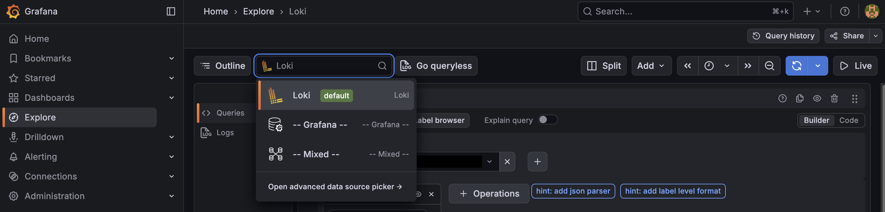Image resolution: width=885 pixels, height=212 pixels.
Task: Expand the Drilldown section chevron
Action: tap(172, 137)
